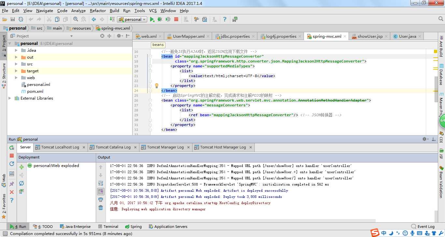Click the Copy icon in main toolbar
The height and width of the screenshot is (237, 445).
(57, 20)
